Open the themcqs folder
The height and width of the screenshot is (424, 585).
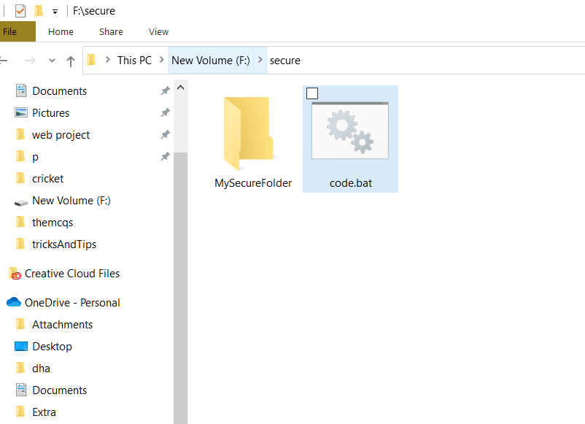click(53, 223)
